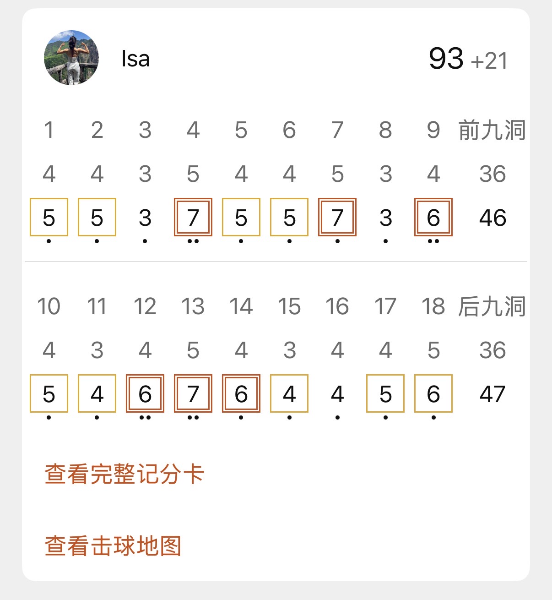Click the hole 3 par score

[x=145, y=218]
